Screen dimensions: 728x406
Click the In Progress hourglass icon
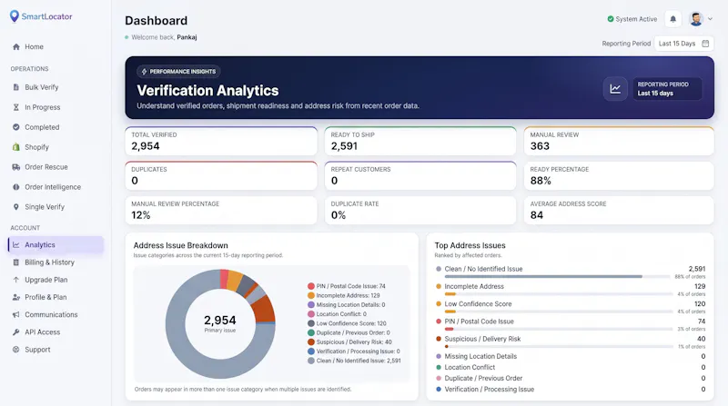click(x=16, y=107)
